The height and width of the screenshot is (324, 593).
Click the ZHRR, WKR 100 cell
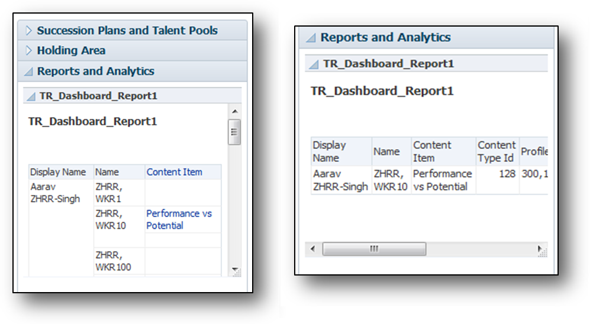(x=113, y=261)
